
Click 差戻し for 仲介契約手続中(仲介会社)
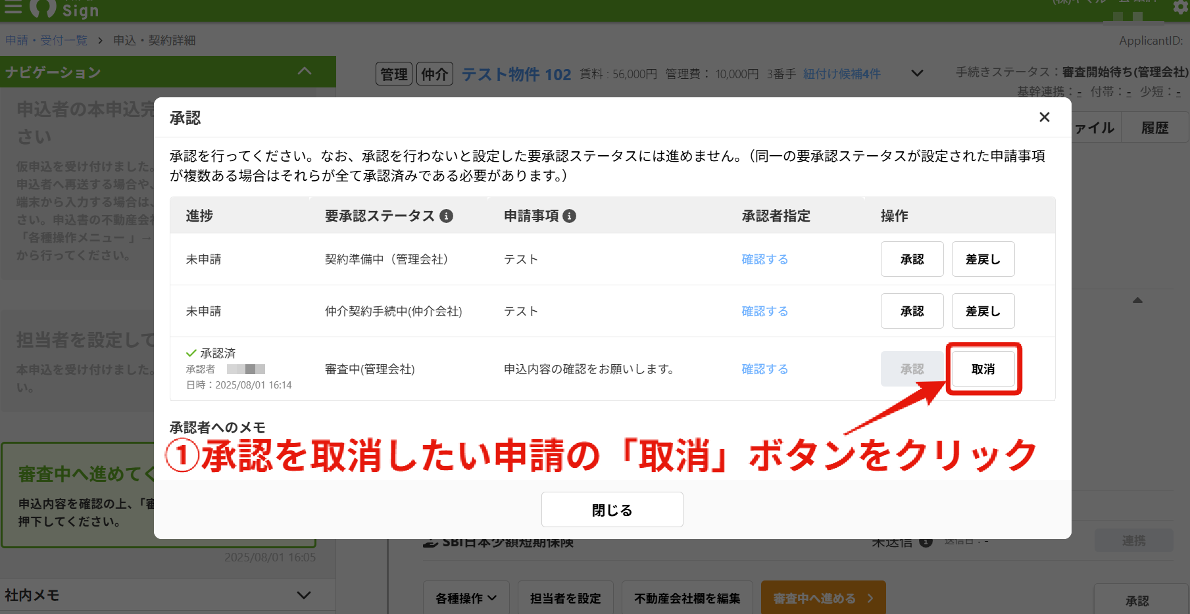point(983,311)
